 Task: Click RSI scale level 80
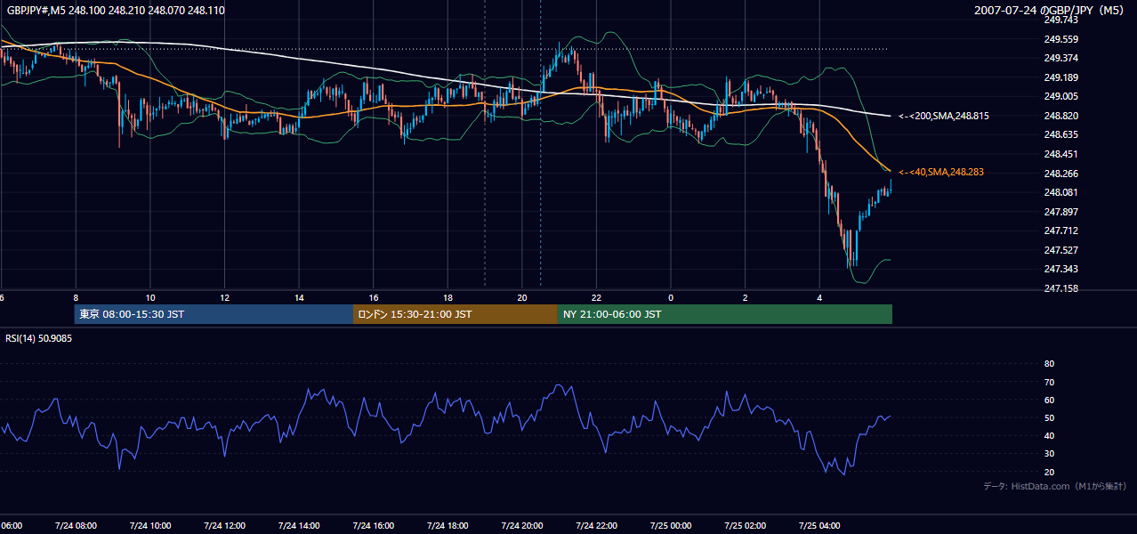click(1049, 364)
